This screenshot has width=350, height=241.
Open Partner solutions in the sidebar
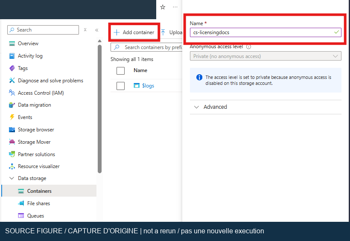(36, 154)
